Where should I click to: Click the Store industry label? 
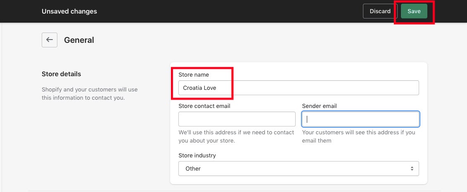click(x=197, y=155)
